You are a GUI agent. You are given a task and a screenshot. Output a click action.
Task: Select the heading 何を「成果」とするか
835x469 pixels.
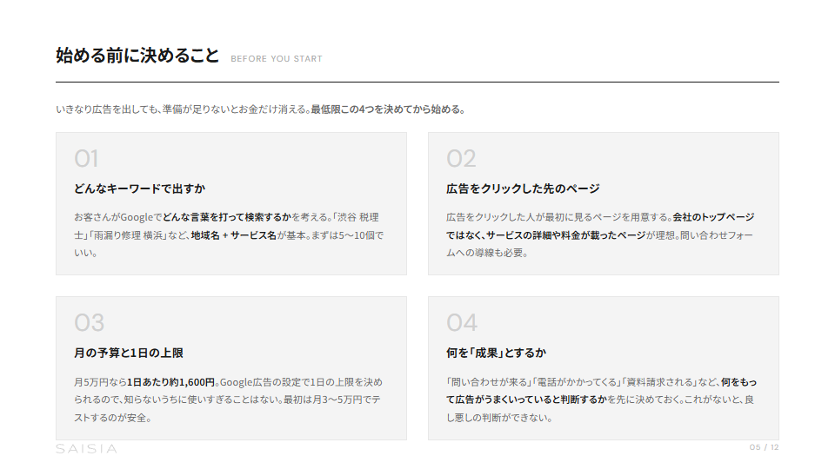(x=496, y=353)
